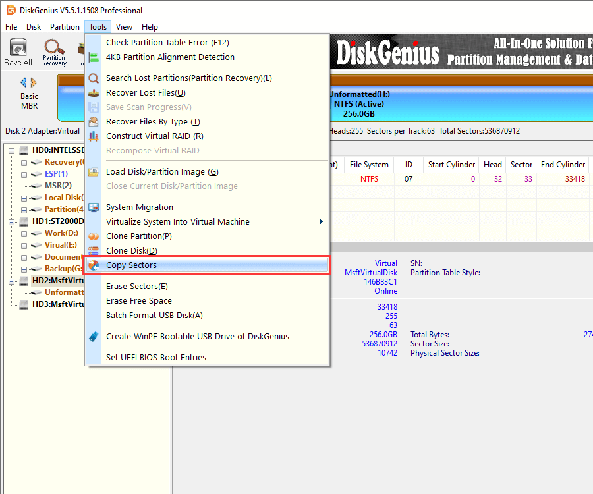Expand the ESP(1) partition node

[x=24, y=175]
